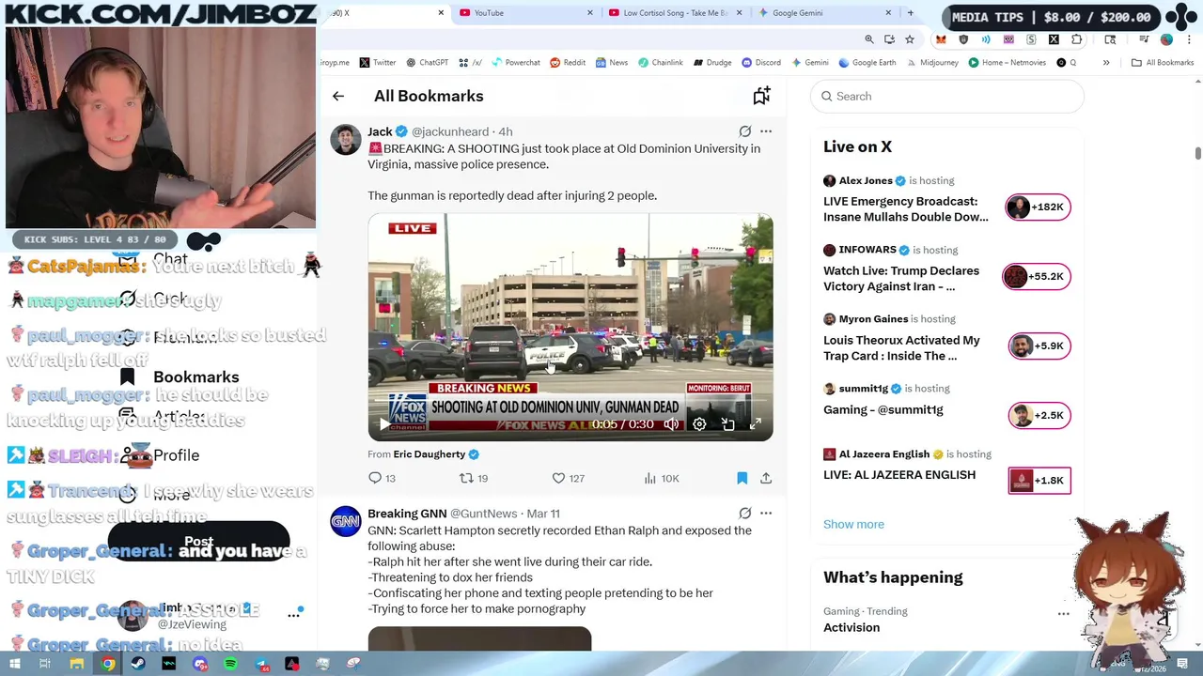Image resolution: width=1203 pixels, height=676 pixels.
Task: Reply to Jack's post with 13 replies
Action: (x=383, y=478)
